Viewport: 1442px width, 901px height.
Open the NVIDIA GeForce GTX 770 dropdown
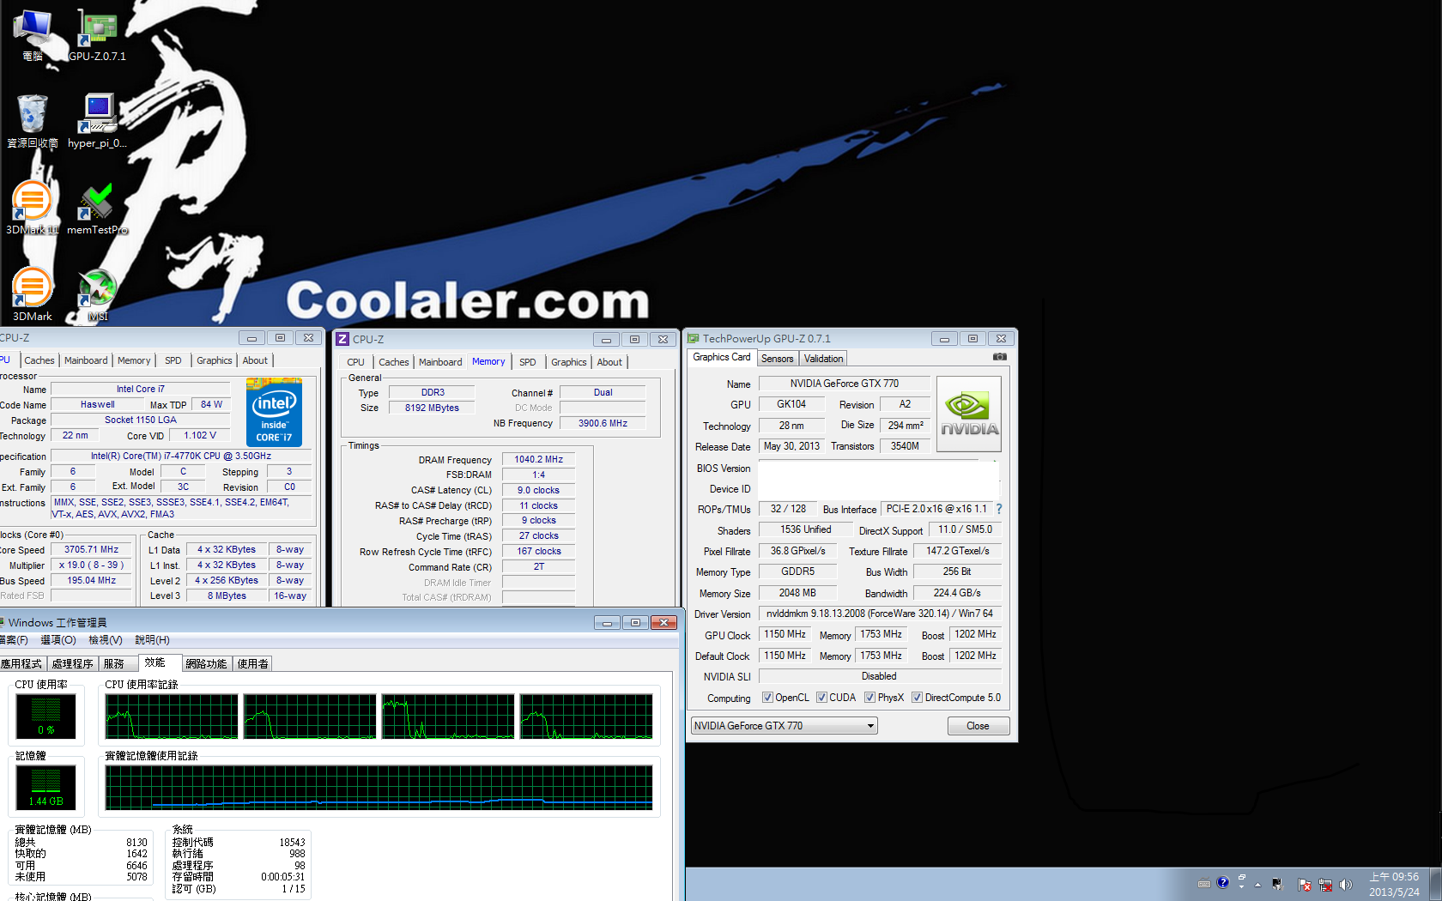pyautogui.click(x=784, y=726)
